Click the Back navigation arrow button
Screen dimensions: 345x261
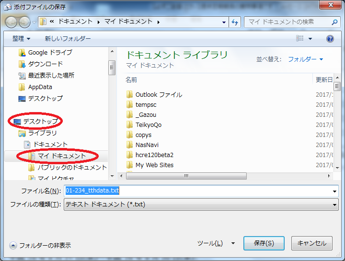pyautogui.click(x=11, y=22)
